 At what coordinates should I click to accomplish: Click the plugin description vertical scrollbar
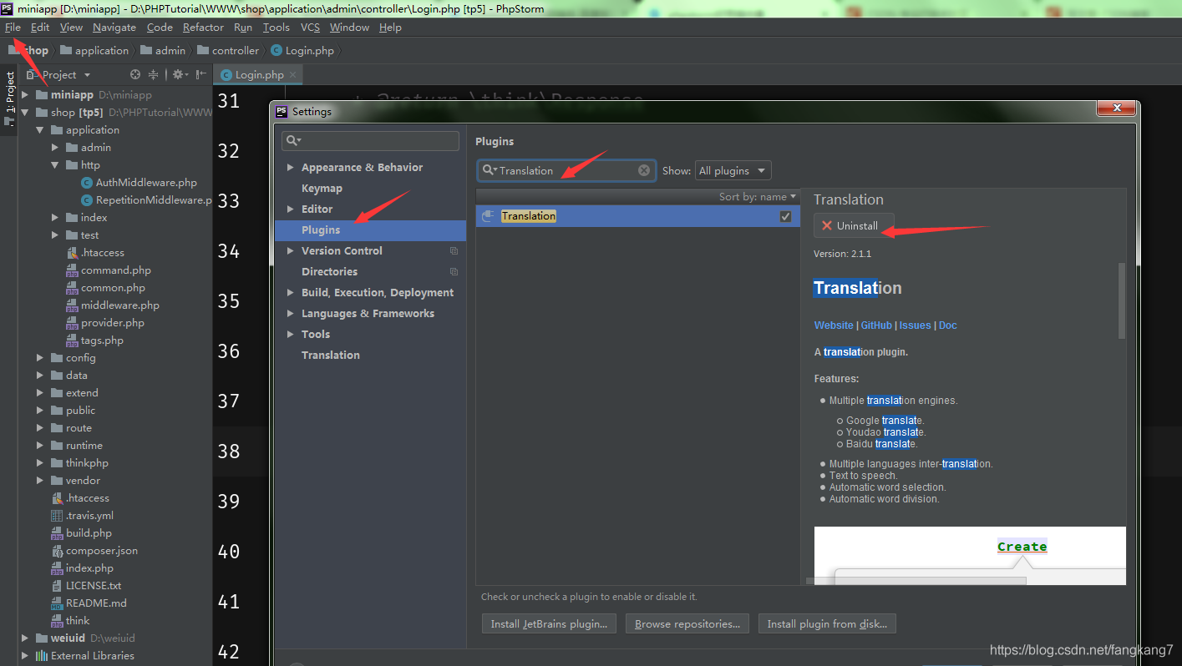pyautogui.click(x=1122, y=300)
